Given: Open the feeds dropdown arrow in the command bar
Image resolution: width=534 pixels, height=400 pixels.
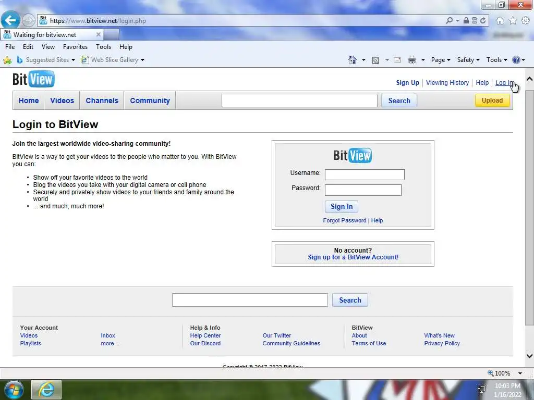Looking at the screenshot, I should pyautogui.click(x=387, y=60).
